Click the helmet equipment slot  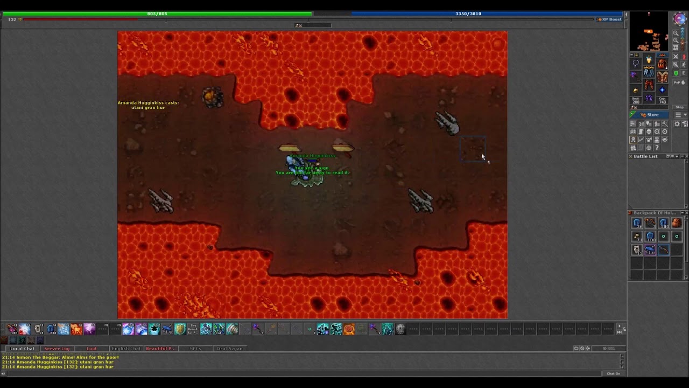click(649, 59)
